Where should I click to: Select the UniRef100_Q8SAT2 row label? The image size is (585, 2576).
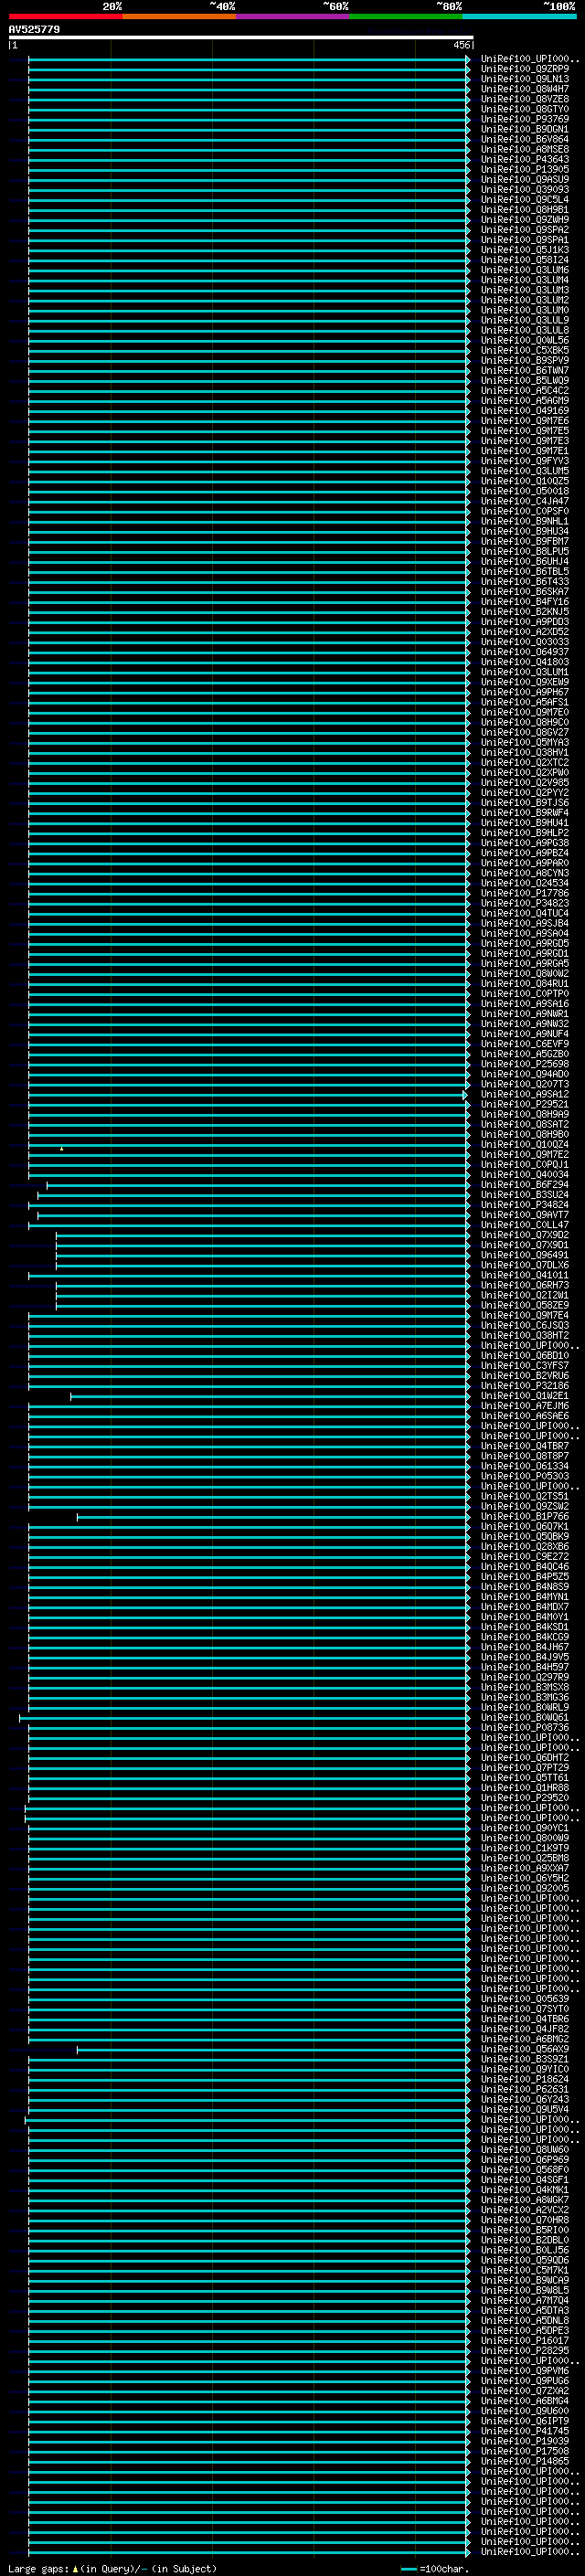click(525, 1124)
